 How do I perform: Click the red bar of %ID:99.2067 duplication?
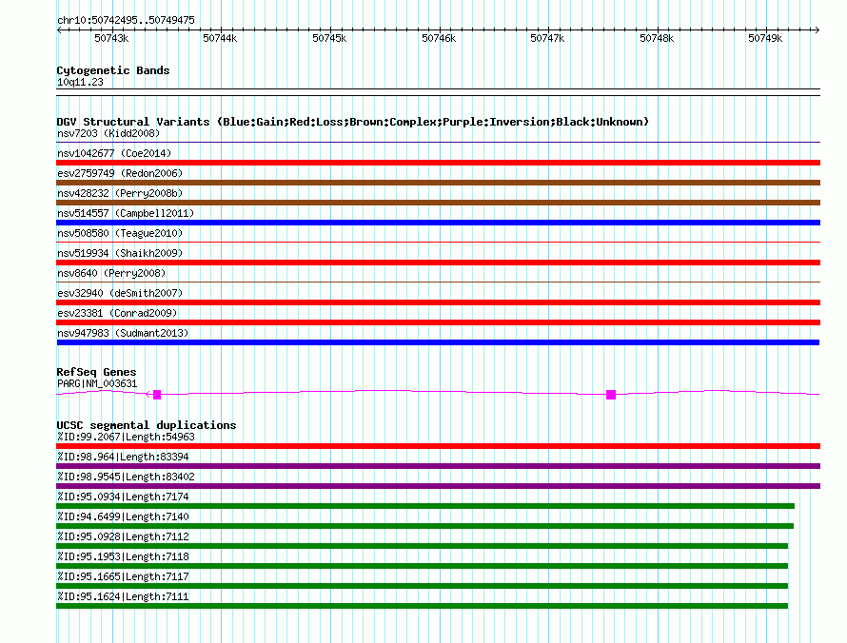click(x=438, y=446)
